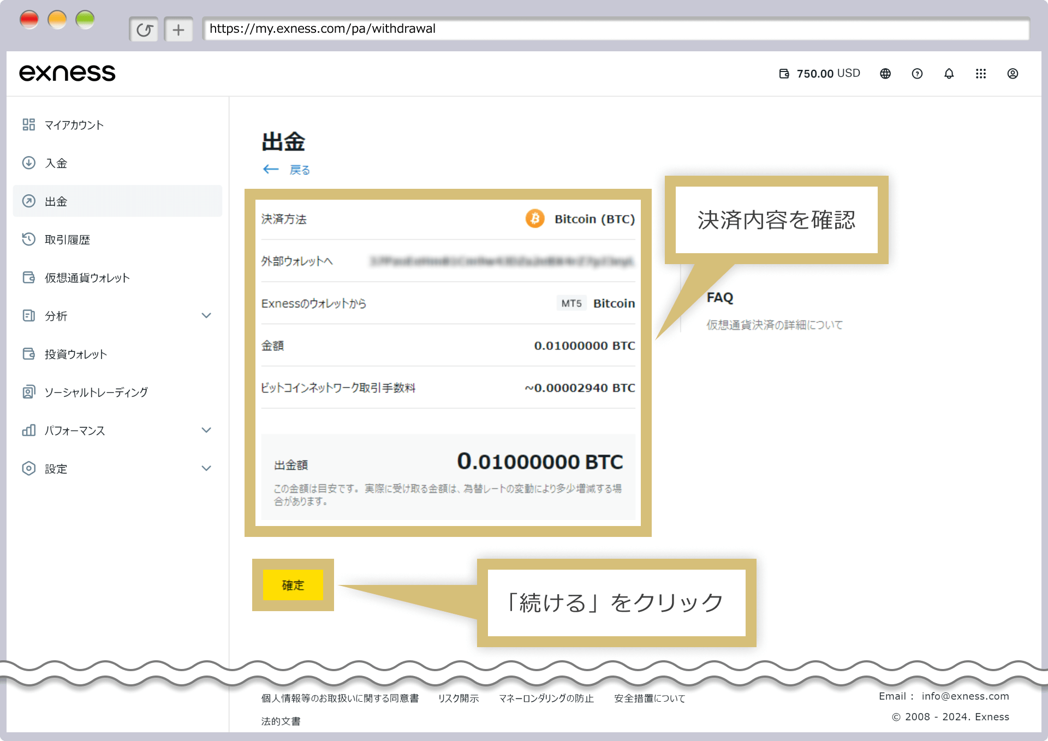Click the network fee ~0.00002940 BTC
Image resolution: width=1048 pixels, height=741 pixels.
[580, 388]
